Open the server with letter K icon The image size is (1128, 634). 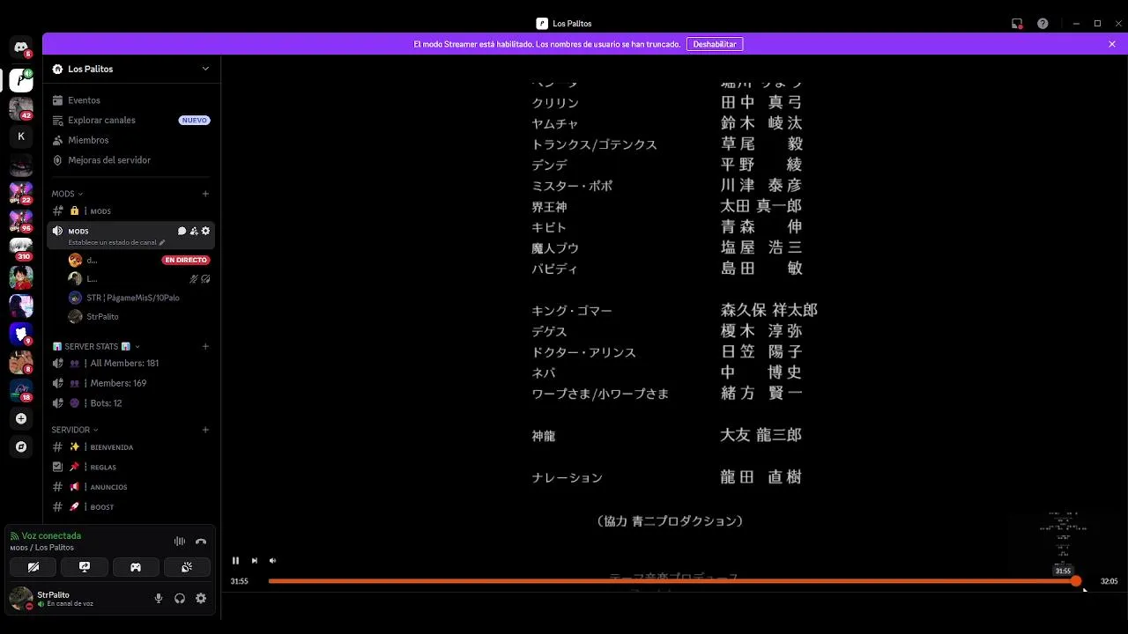click(21, 136)
